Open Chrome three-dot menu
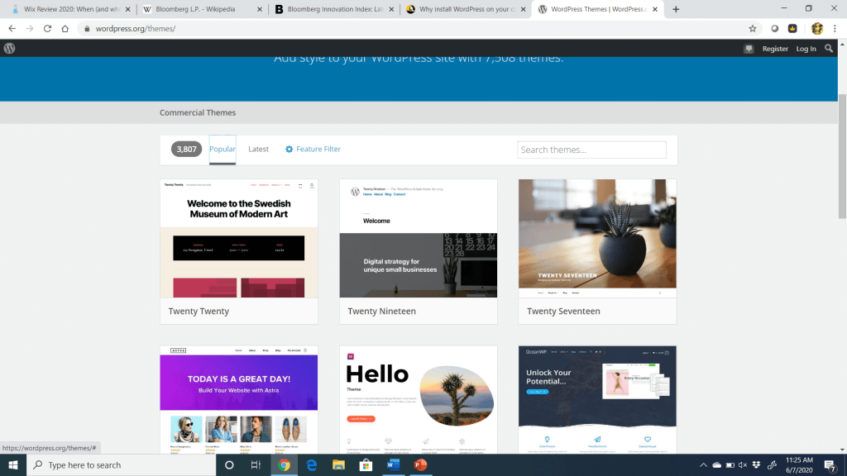 (x=835, y=29)
